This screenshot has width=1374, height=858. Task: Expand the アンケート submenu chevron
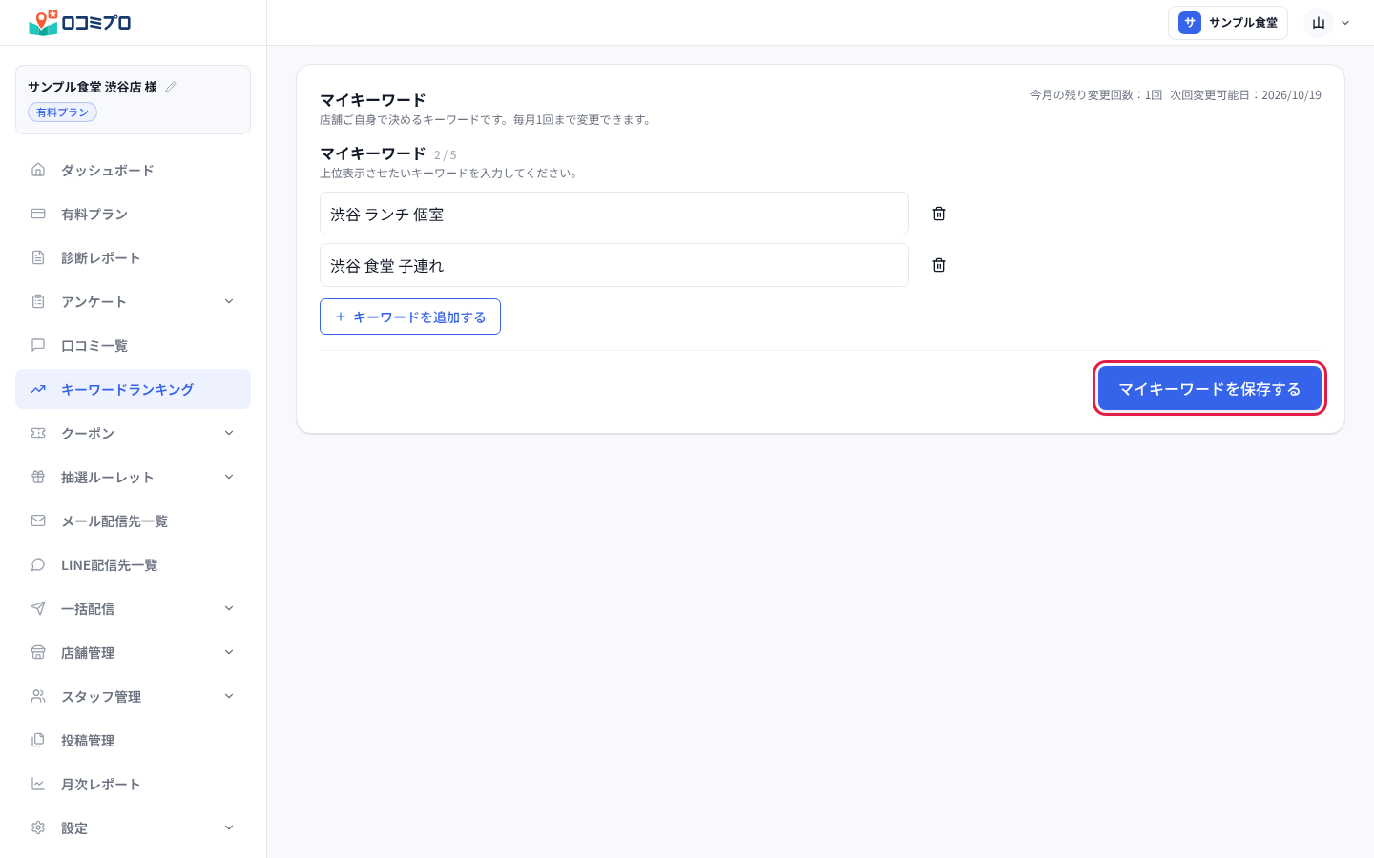click(229, 301)
